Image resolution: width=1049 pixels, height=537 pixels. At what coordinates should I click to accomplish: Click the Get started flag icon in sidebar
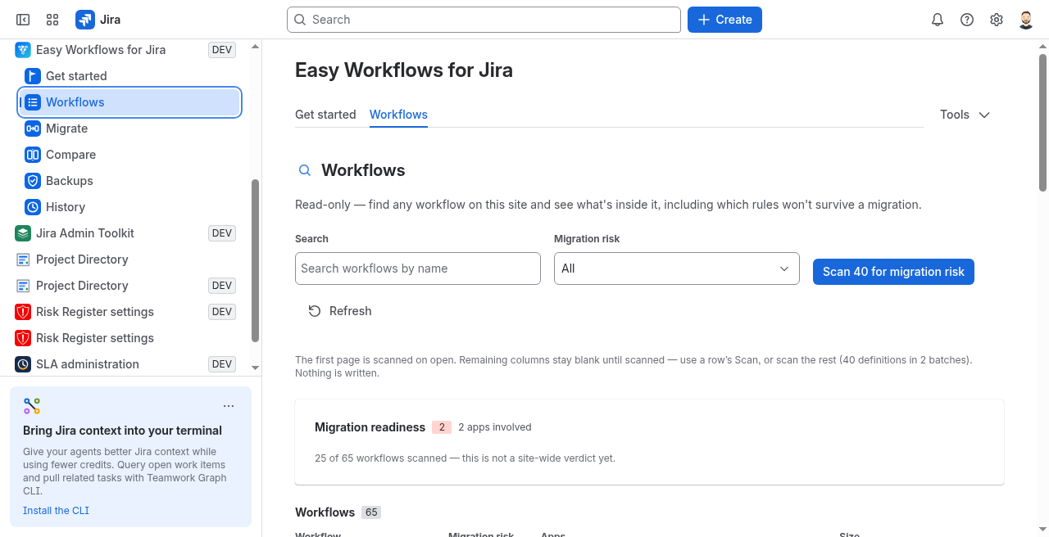[33, 76]
